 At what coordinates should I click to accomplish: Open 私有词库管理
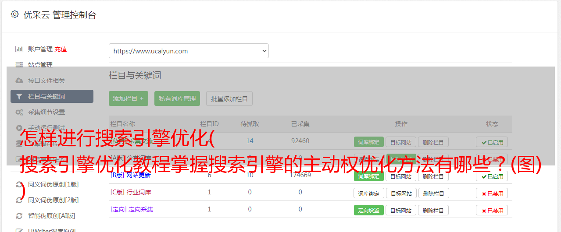177,98
